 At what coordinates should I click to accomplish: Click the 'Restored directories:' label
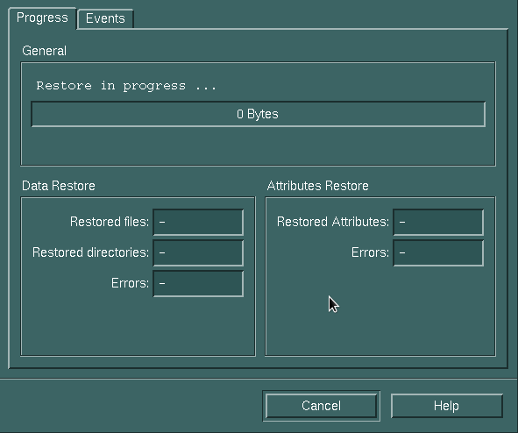pos(90,252)
